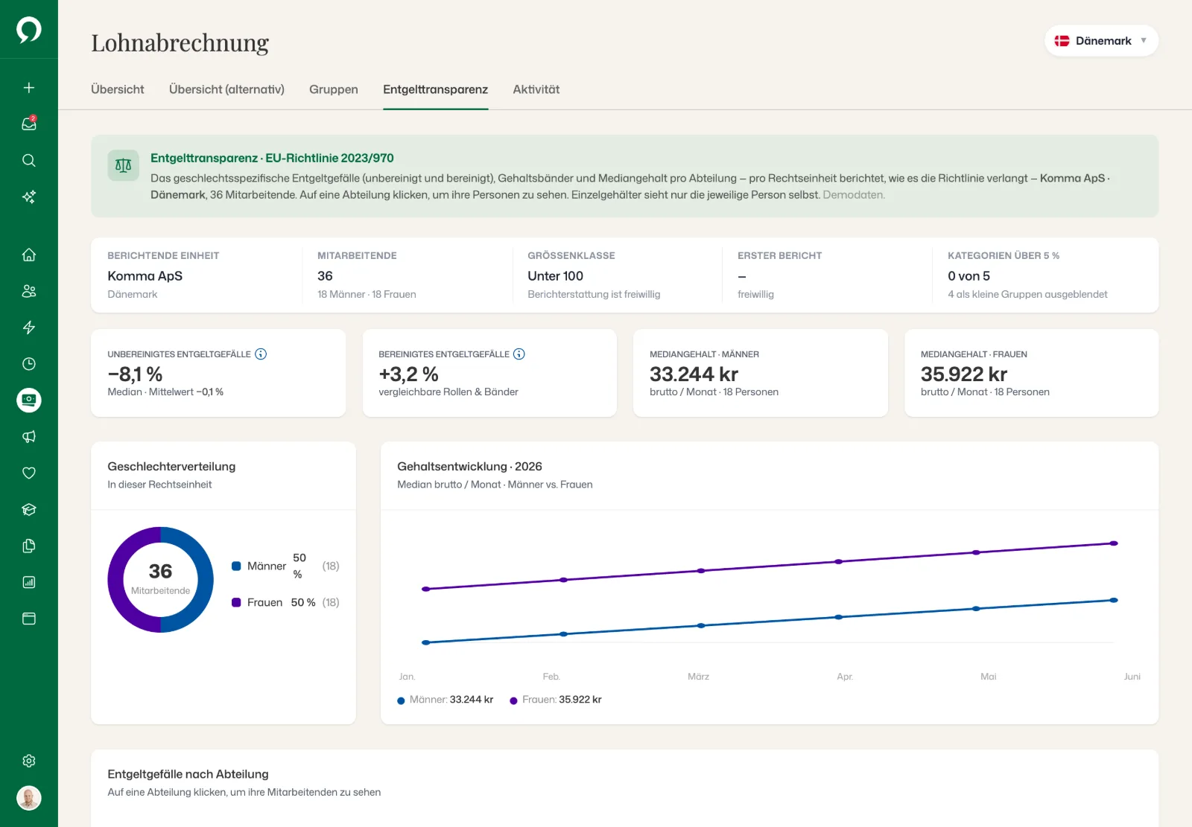Click the calendar window icon in sidebar
1192x827 pixels.
tap(29, 619)
